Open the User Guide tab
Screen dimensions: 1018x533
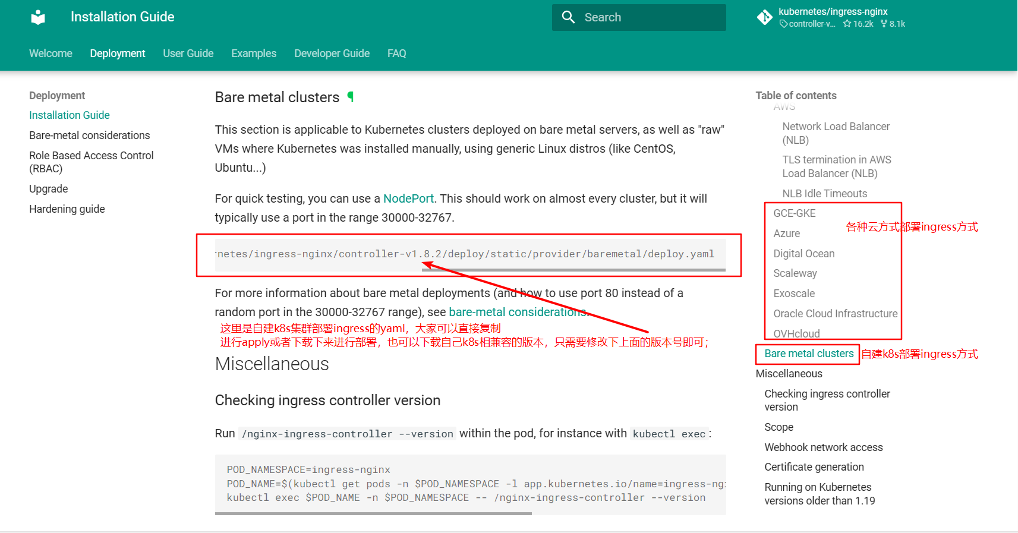click(188, 53)
